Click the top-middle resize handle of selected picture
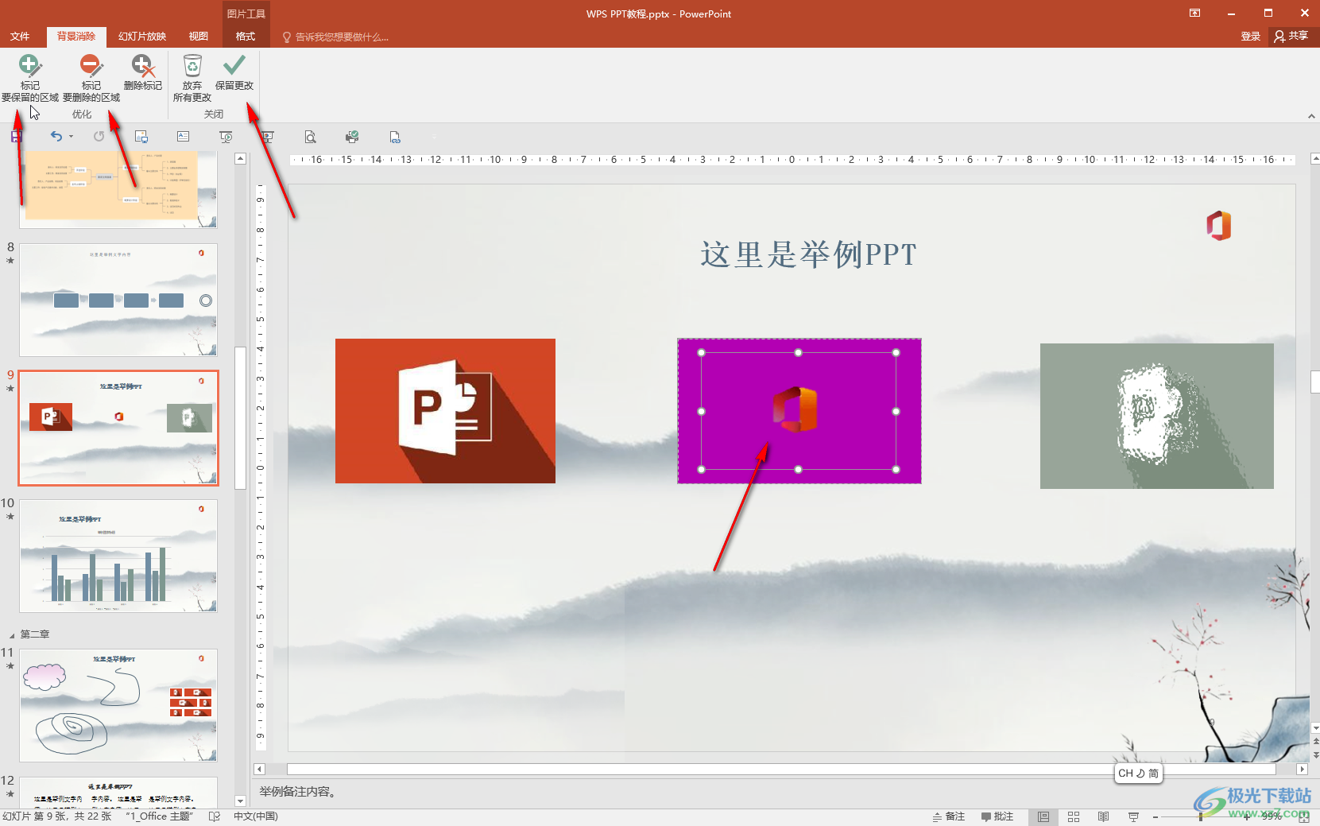 coord(799,352)
